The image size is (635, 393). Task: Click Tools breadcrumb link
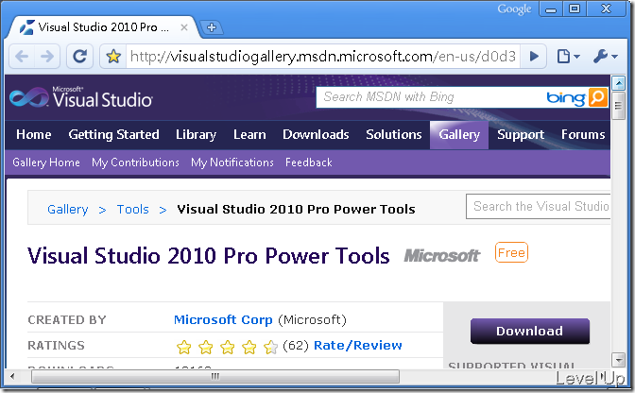tap(133, 209)
